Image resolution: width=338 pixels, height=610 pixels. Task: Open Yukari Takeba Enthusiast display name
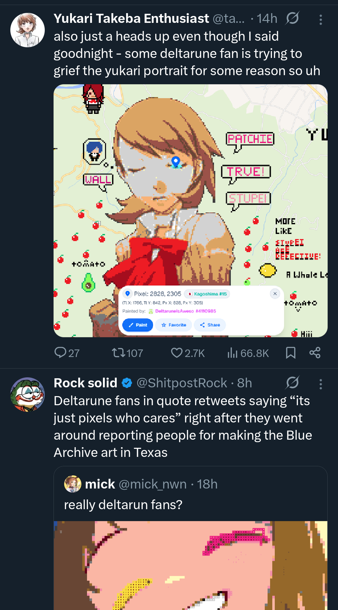[131, 19]
